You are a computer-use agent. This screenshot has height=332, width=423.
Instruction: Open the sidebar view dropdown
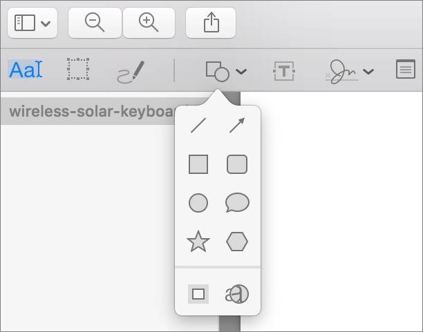32,23
